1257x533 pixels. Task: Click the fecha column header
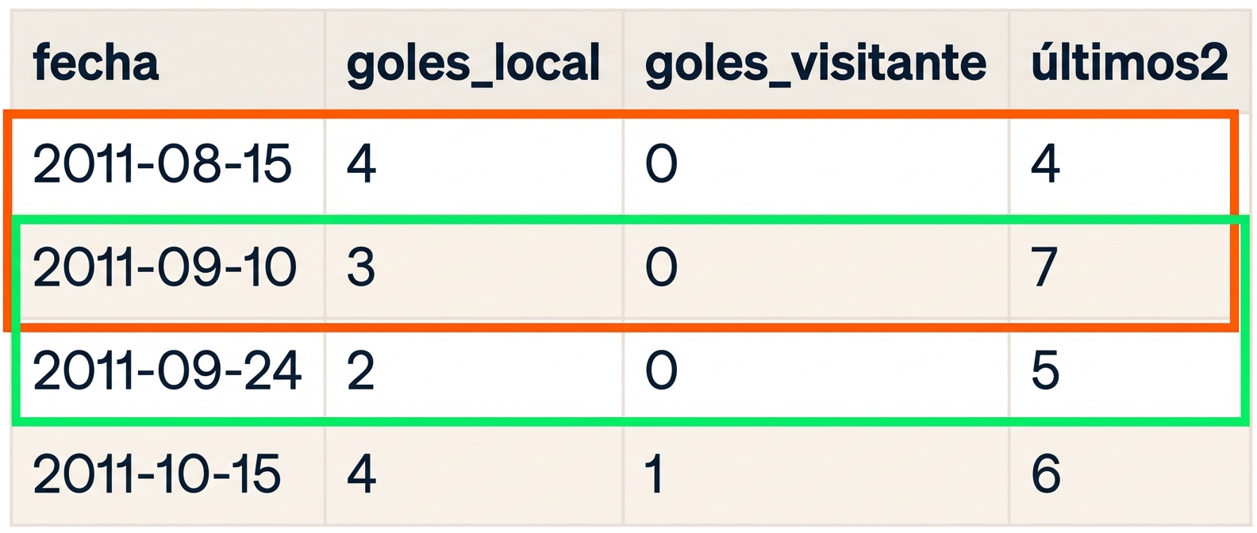click(96, 63)
